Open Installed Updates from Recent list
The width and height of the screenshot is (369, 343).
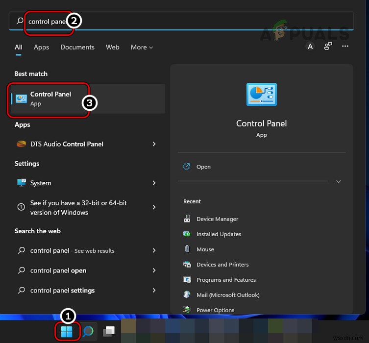pos(219,234)
